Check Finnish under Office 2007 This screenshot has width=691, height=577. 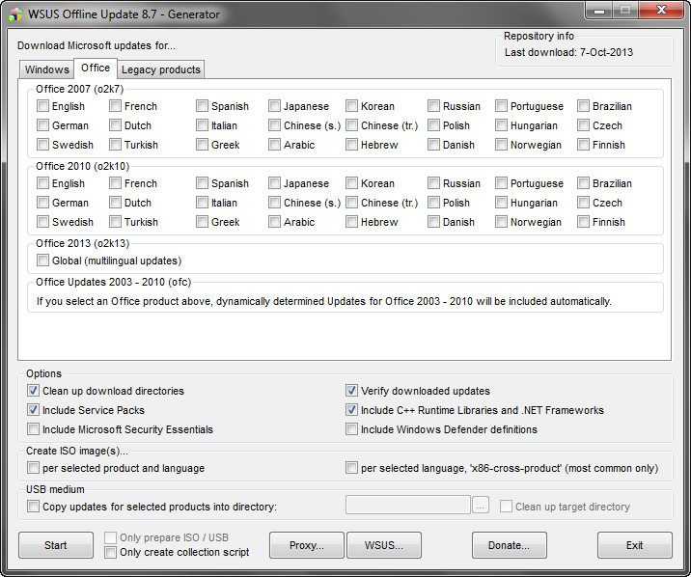coord(583,145)
